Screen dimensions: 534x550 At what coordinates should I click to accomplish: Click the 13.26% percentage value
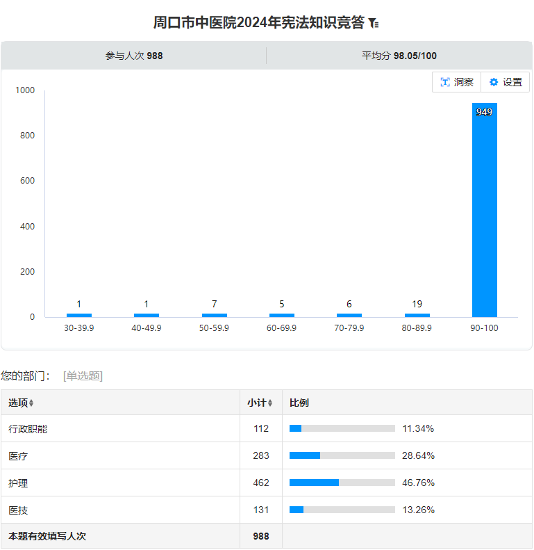pyautogui.click(x=418, y=509)
